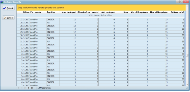
Task: Click the Dostupné kapacity window icon
Action: (2, 2)
